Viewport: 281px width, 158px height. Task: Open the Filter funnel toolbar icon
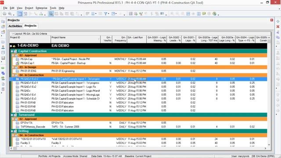(106, 14)
